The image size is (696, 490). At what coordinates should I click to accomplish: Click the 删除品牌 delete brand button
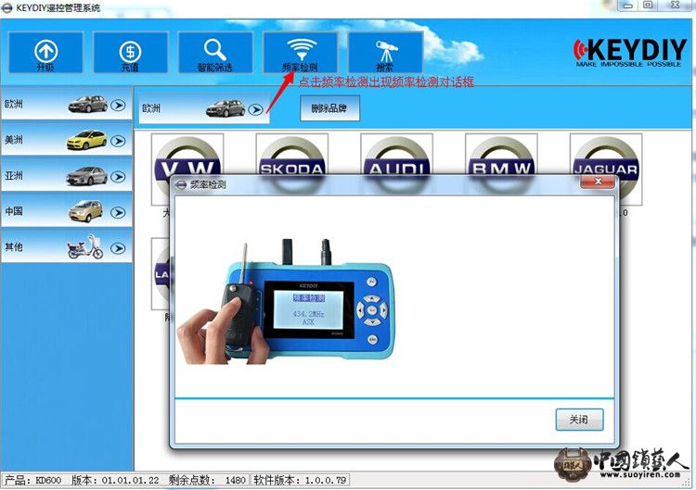coord(329,108)
